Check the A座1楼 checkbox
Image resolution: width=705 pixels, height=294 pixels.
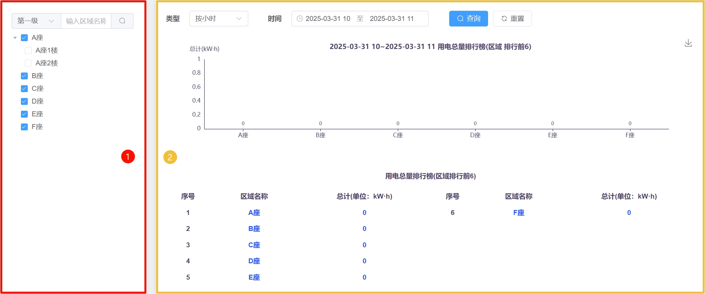point(28,51)
